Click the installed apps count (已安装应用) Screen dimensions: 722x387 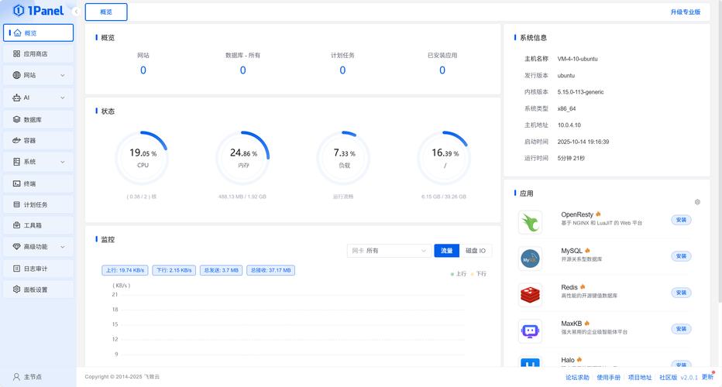[442, 70]
